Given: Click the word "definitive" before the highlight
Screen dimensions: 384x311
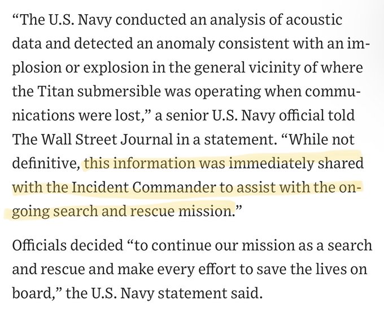Looking at the screenshot, I should click(x=45, y=163).
